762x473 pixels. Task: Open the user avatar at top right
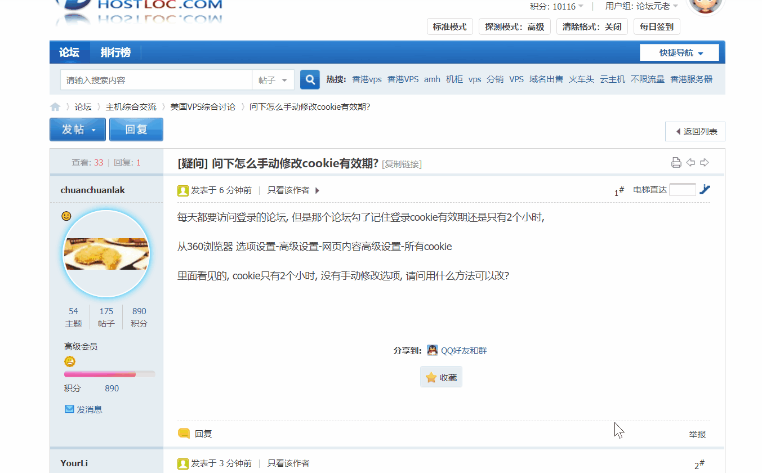point(706,6)
